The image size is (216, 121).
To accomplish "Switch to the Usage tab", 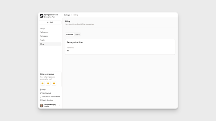I will (77, 34).
